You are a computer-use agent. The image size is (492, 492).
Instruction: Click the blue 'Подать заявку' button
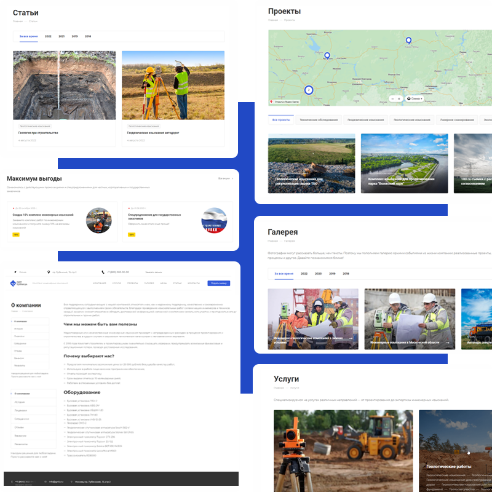click(x=218, y=283)
